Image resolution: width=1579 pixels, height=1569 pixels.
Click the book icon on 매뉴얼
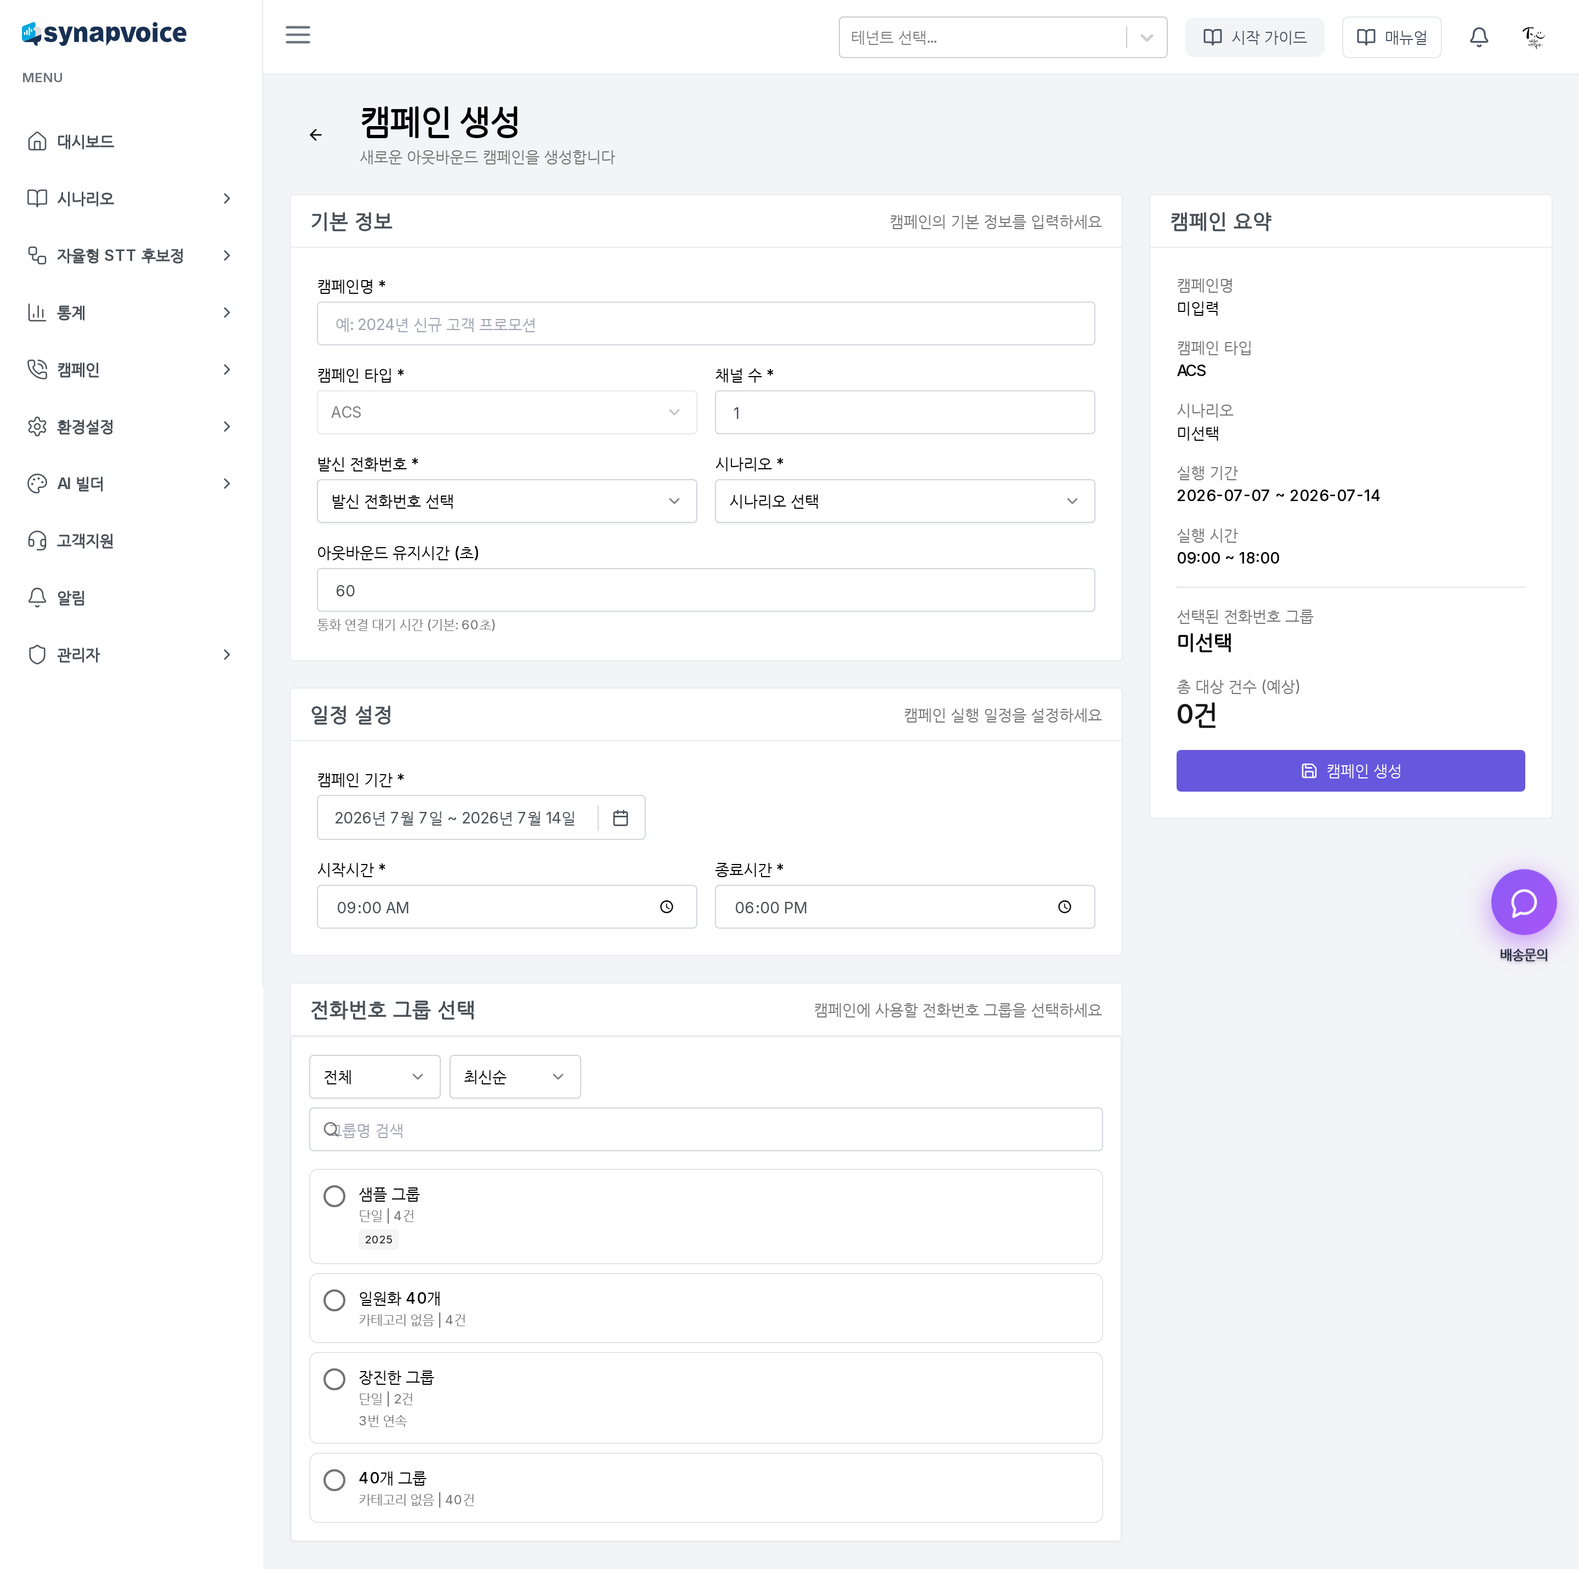pos(1366,38)
